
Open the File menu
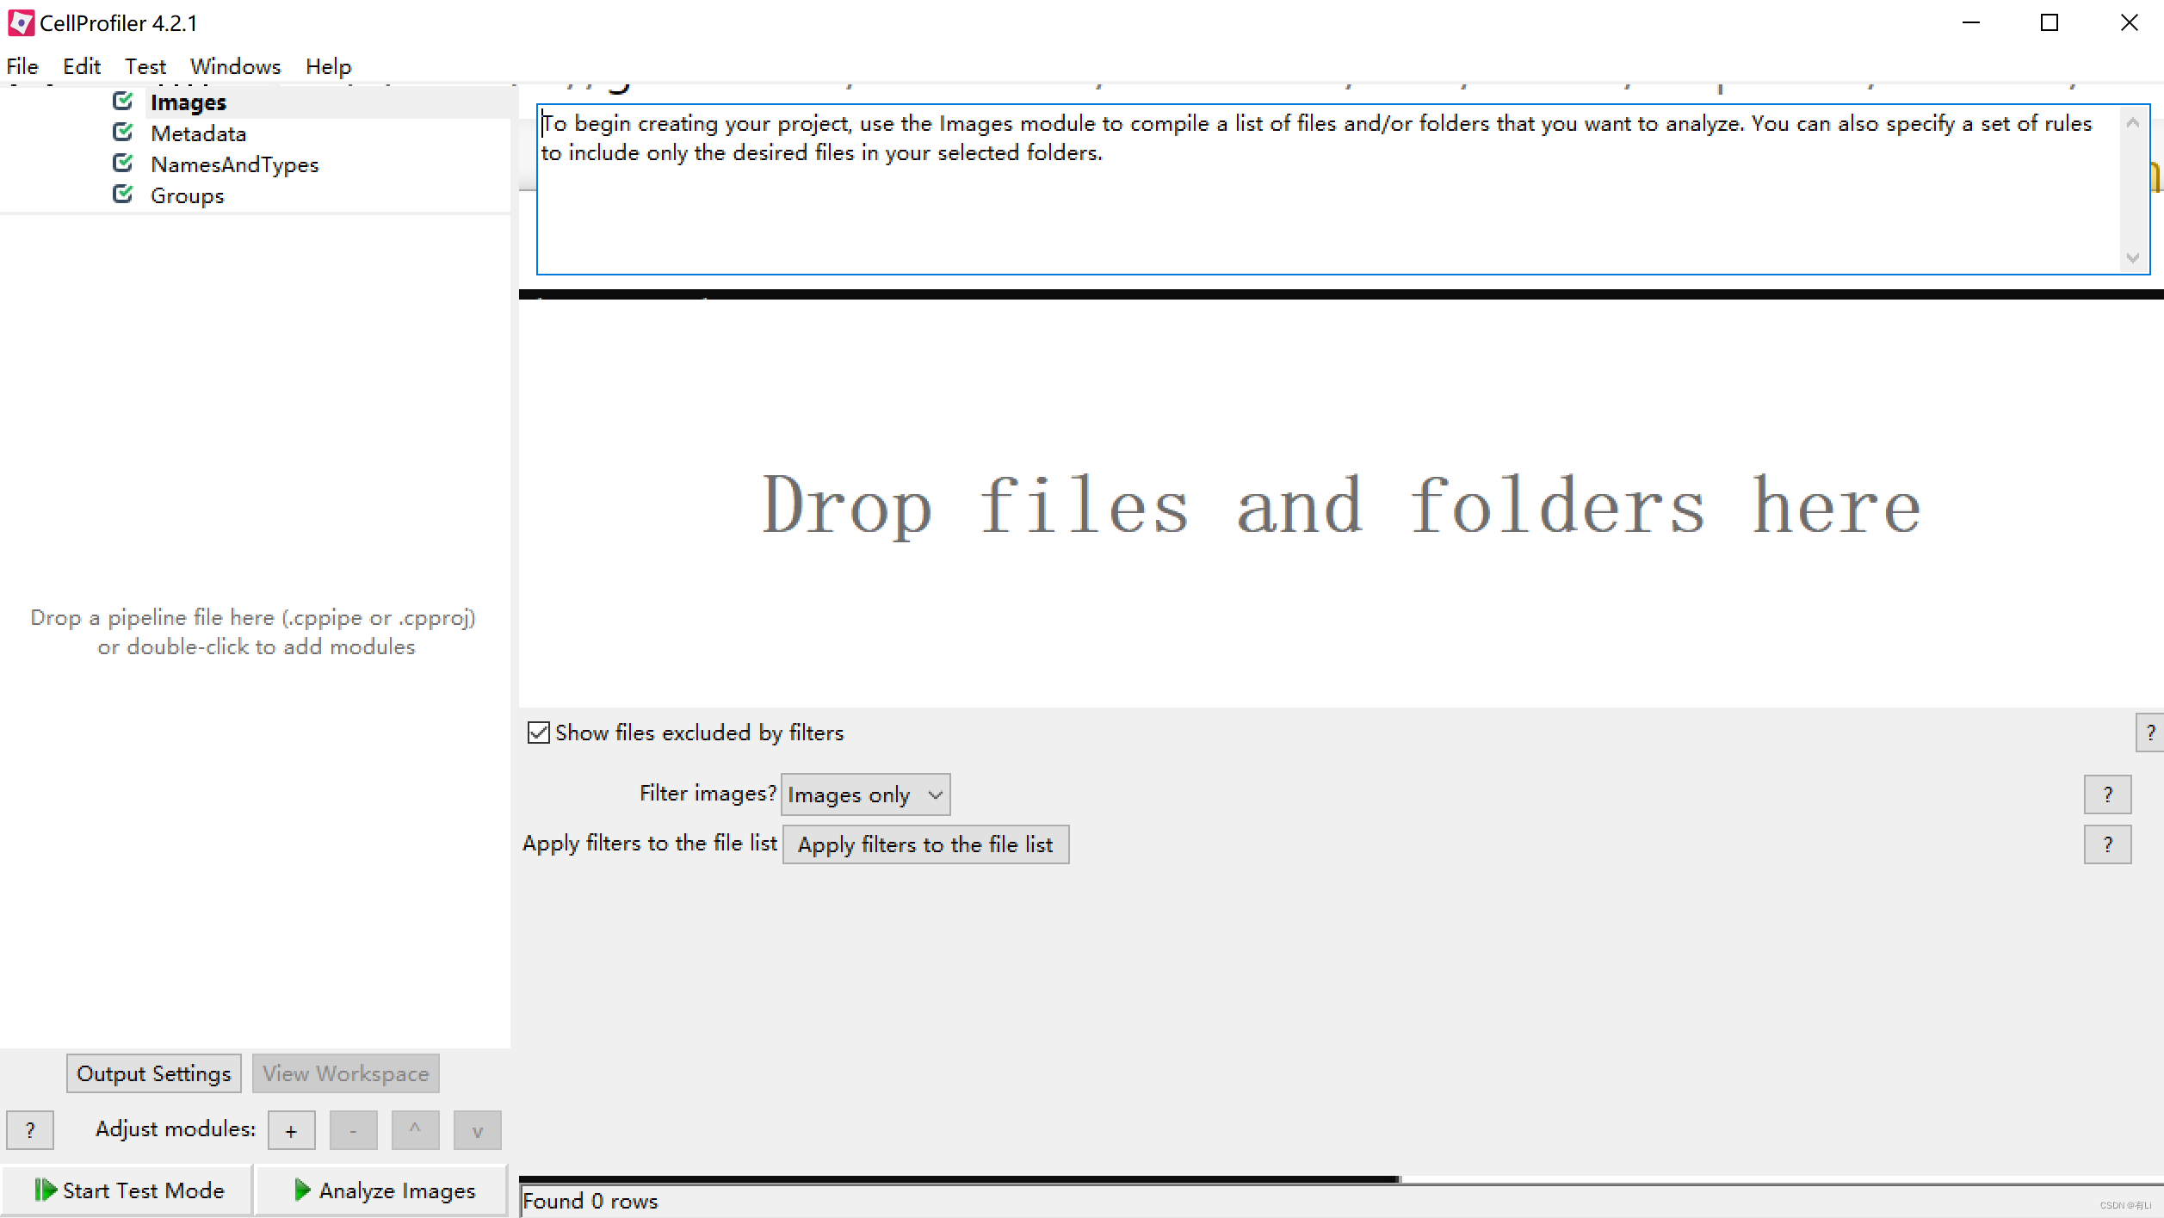[x=24, y=67]
